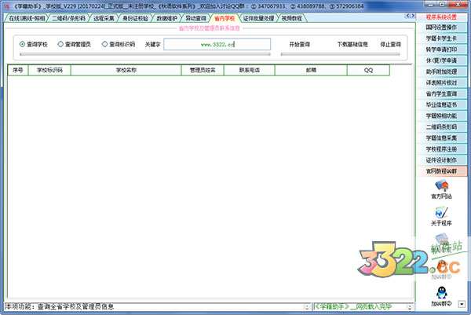Screen dimensions: 471x315
Task: Click the 下载基础信息 button
Action: (x=352, y=45)
